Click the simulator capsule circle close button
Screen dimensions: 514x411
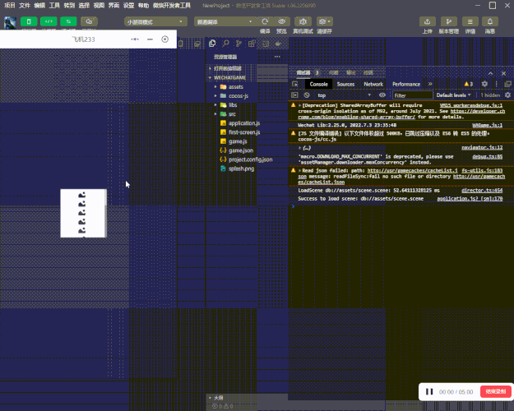164,39
